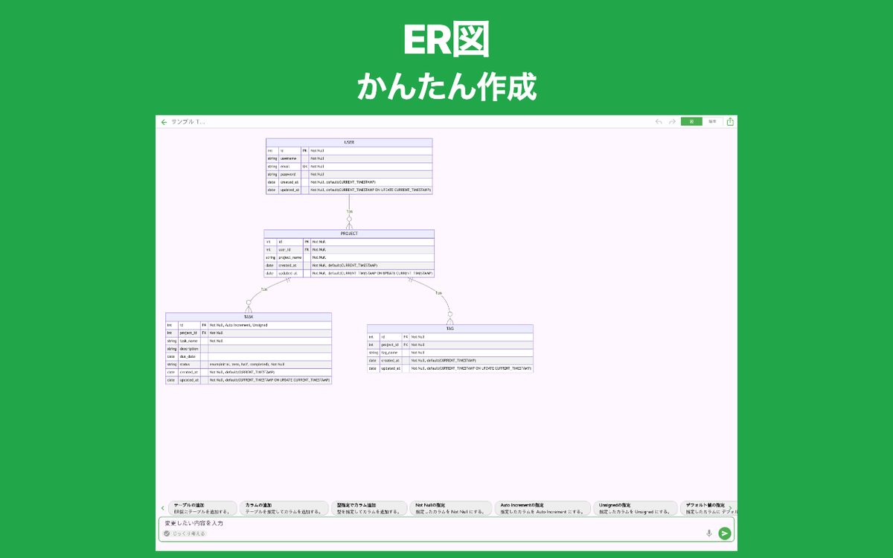Click the username column in USER table

click(x=289, y=158)
